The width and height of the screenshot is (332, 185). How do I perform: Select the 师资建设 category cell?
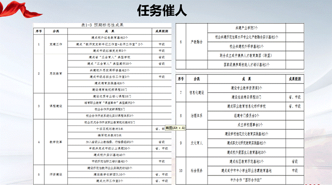[56, 174]
